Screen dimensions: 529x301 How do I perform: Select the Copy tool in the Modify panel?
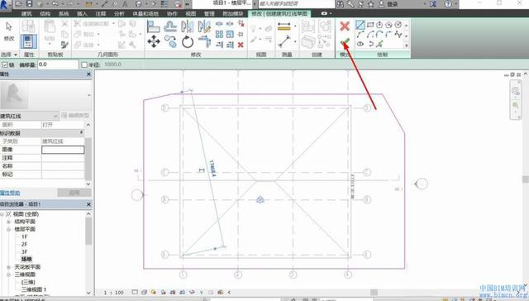[x=171, y=42]
